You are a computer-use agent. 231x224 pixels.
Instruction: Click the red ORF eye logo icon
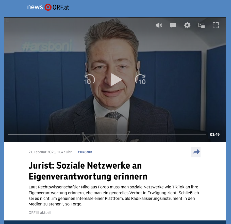click(x=48, y=7)
